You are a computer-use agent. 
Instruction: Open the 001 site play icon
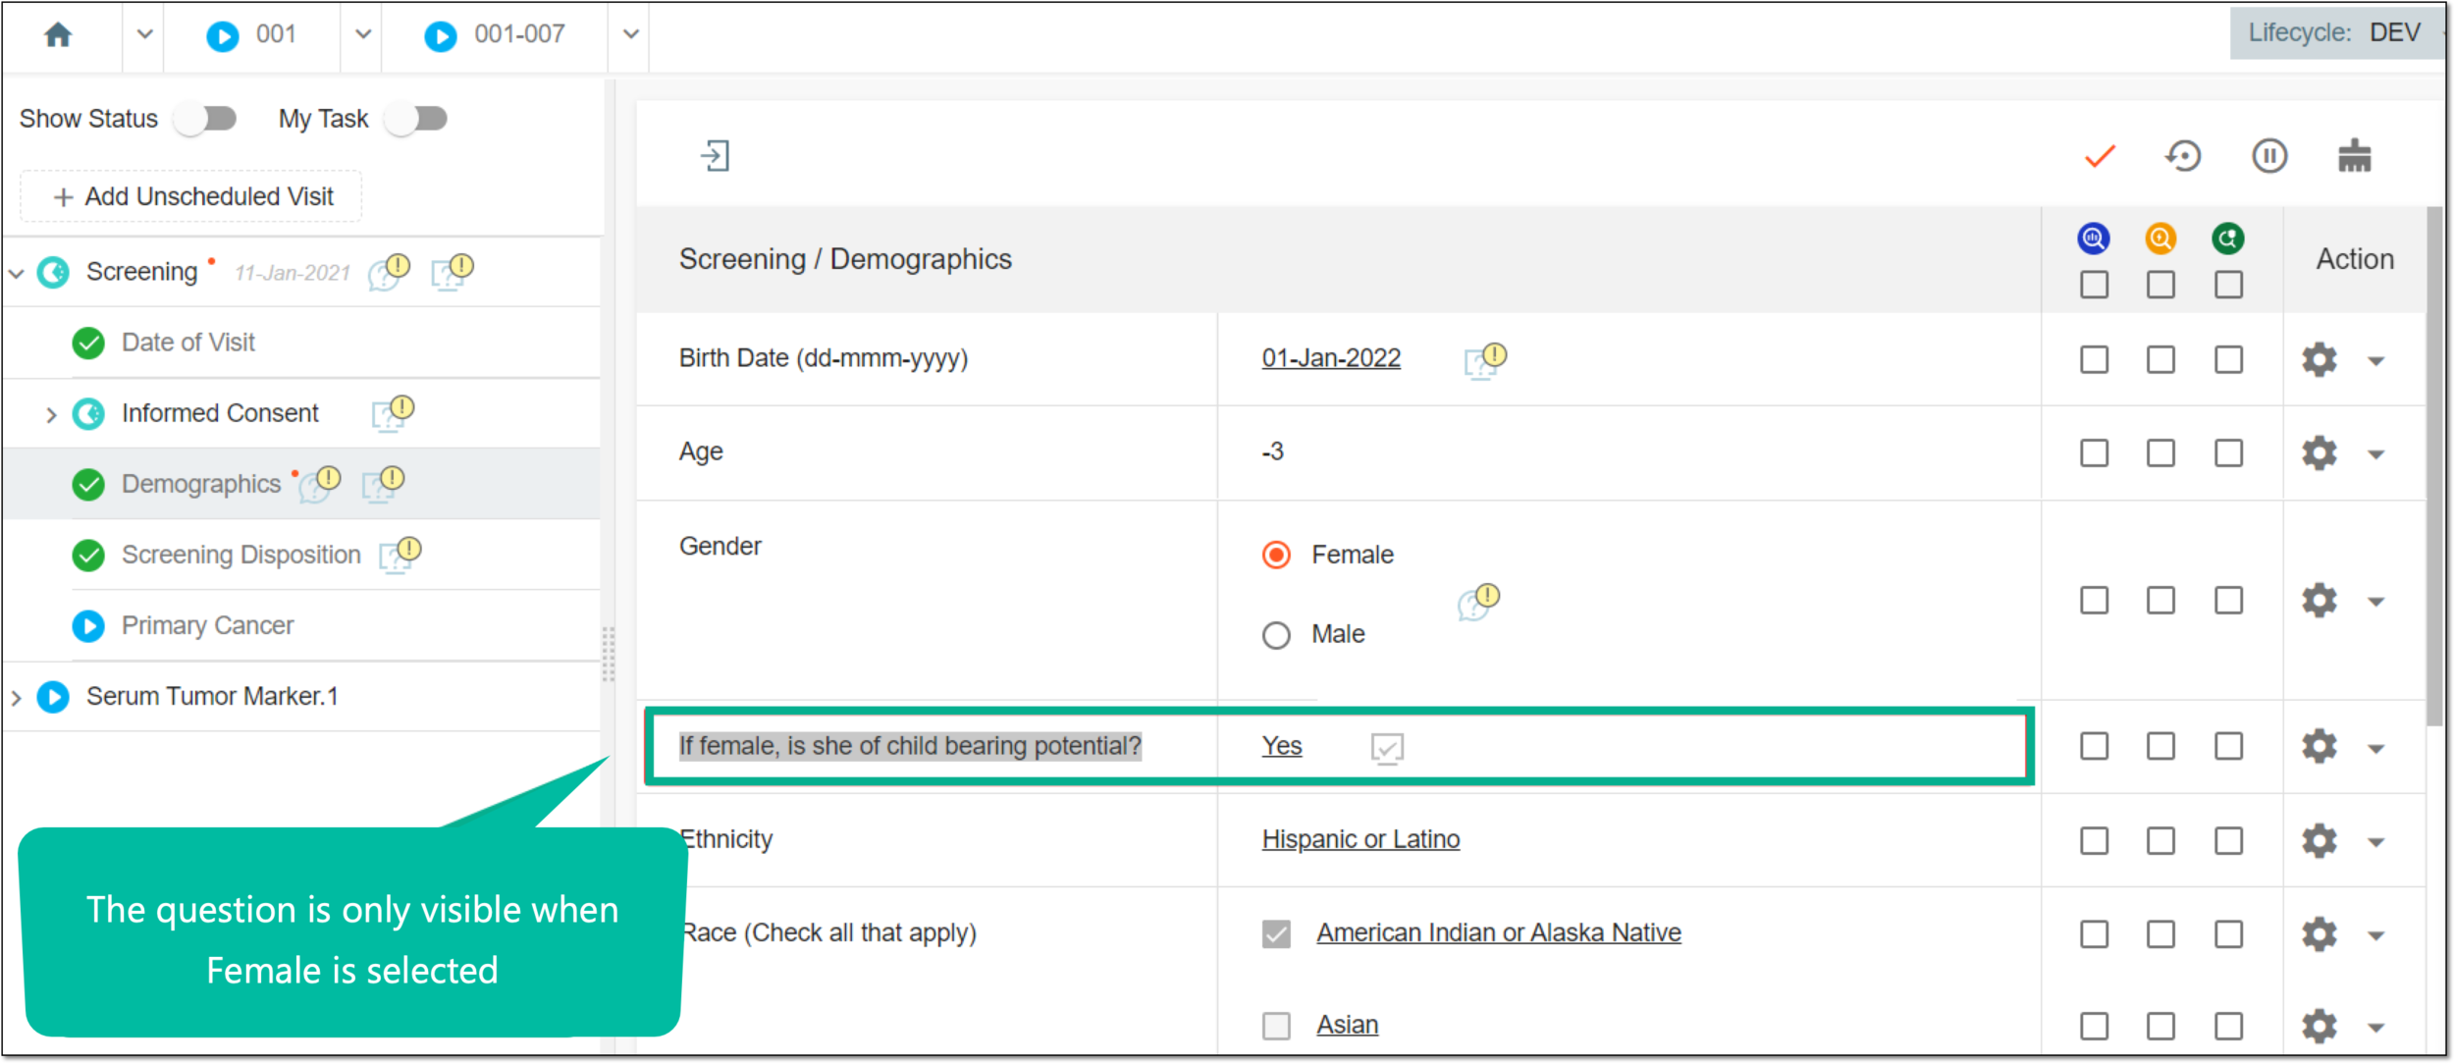point(222,36)
